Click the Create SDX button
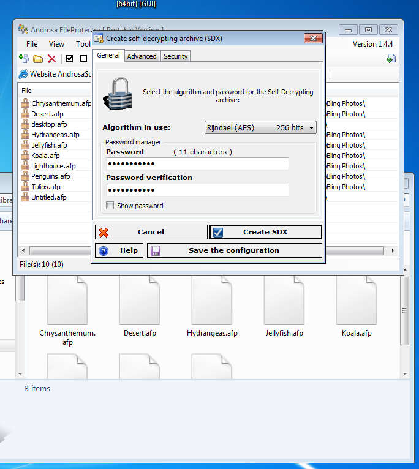The width and height of the screenshot is (419, 469). pos(266,232)
